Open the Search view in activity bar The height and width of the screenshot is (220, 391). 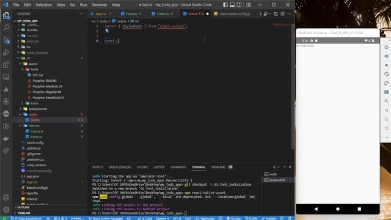coord(6,28)
